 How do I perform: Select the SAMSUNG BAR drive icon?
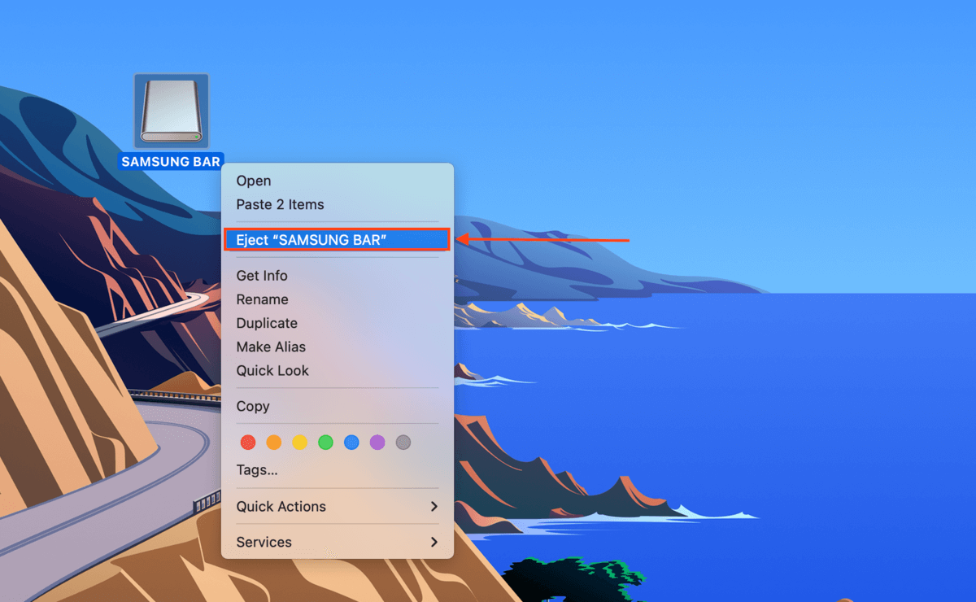point(172,111)
